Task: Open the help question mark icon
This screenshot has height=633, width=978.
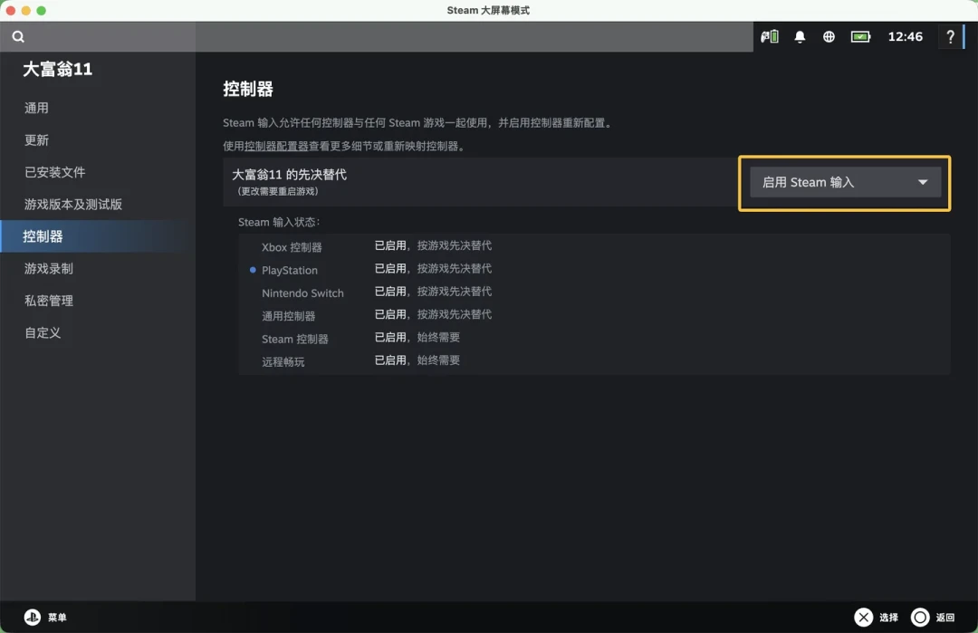Action: [x=950, y=37]
